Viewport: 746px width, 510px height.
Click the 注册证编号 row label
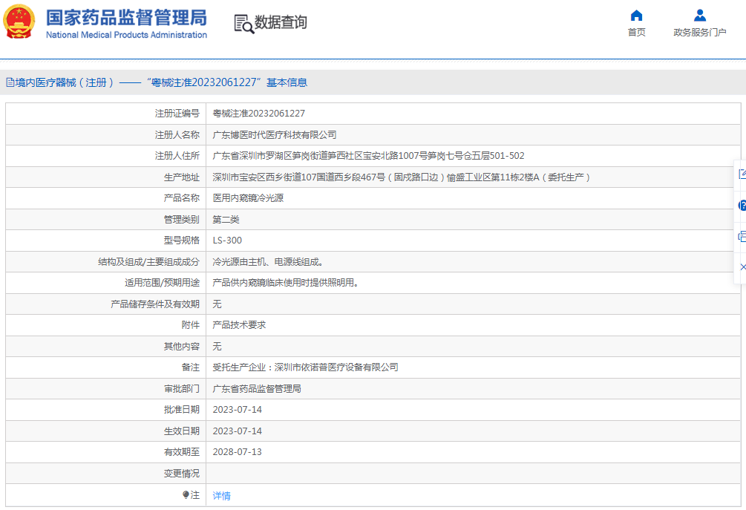point(177,114)
